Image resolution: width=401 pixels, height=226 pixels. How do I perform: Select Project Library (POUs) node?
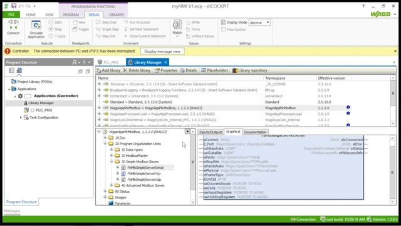[x=35, y=82]
